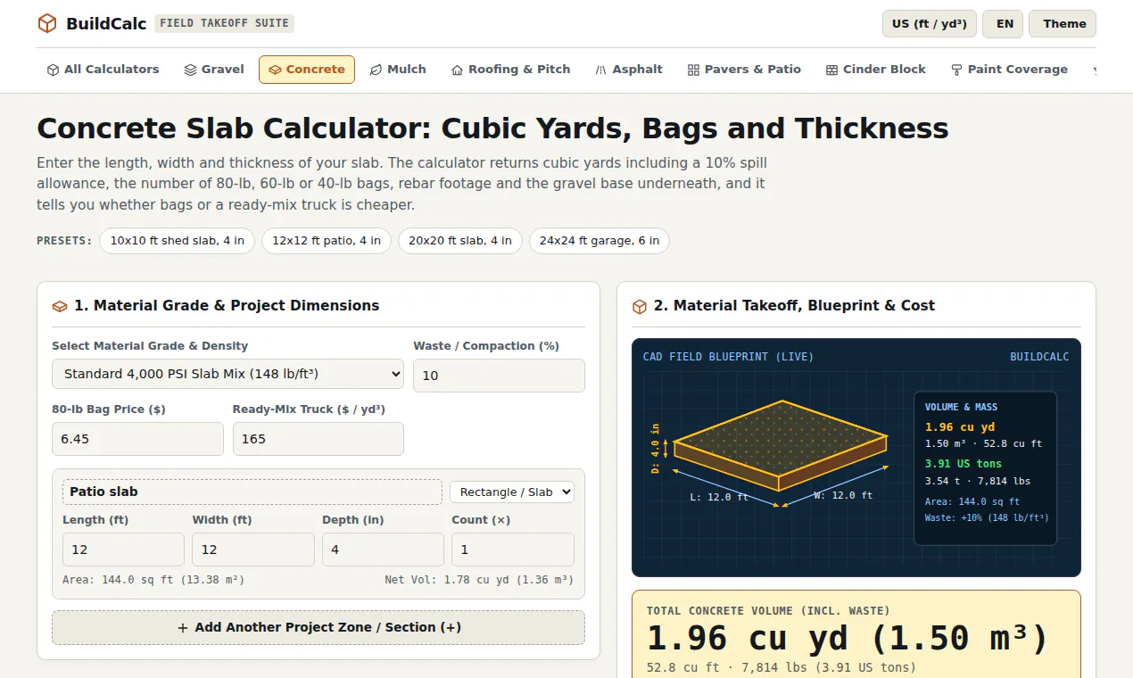1133x678 pixels.
Task: Apply the 12x12 ft patio preset
Action: (x=327, y=241)
